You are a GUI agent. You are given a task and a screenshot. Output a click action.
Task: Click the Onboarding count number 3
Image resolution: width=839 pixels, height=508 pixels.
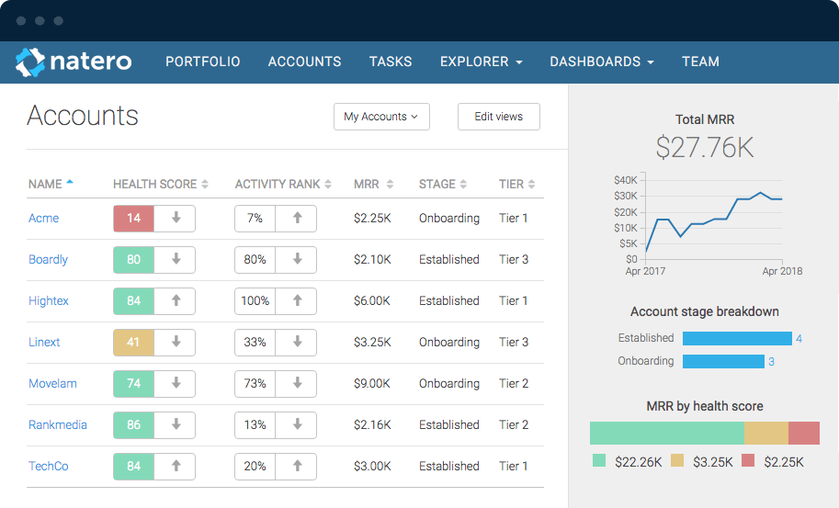772,362
